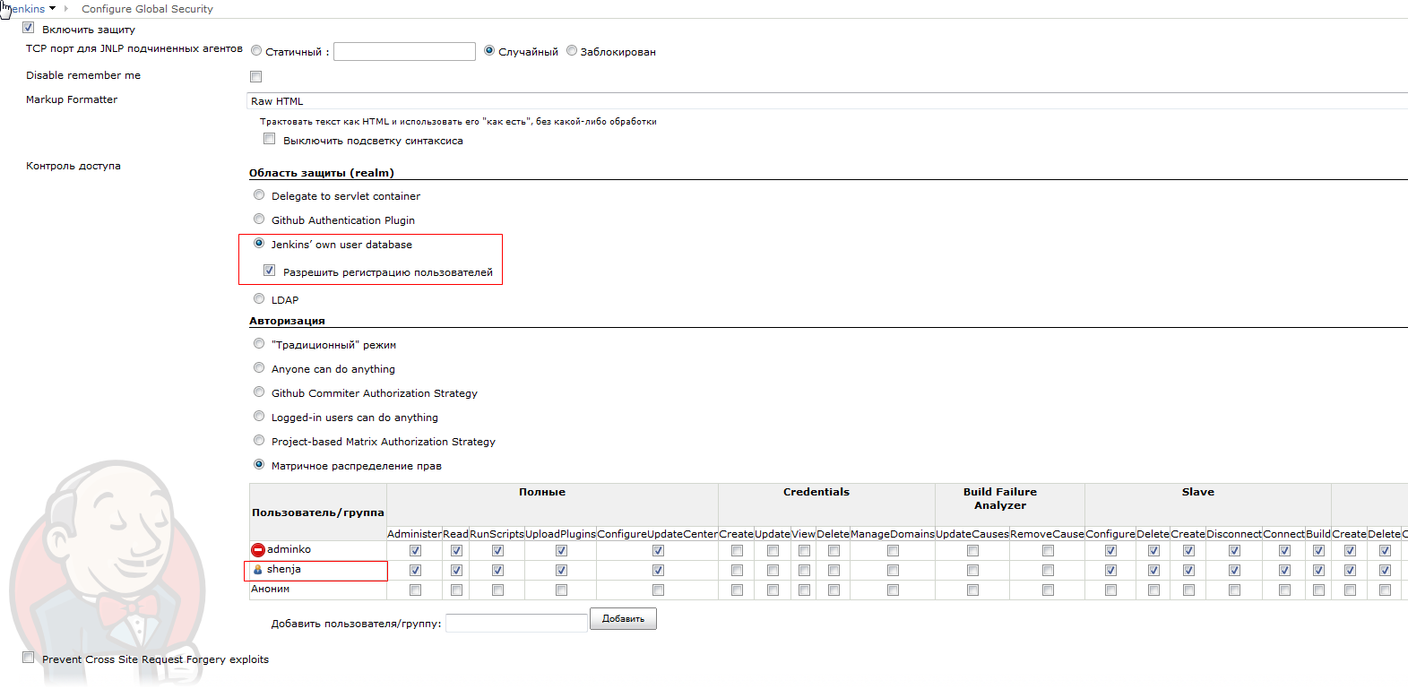Enable Credentials Create permission for adminko

coord(737,551)
